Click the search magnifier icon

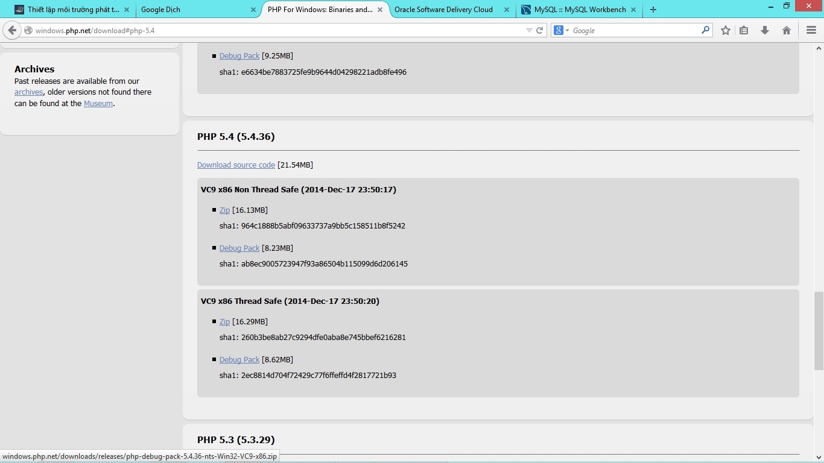pos(705,30)
